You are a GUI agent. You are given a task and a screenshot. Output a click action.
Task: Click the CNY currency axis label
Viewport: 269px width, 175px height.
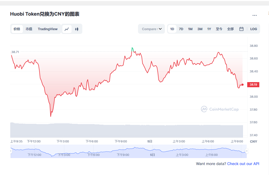point(253,142)
